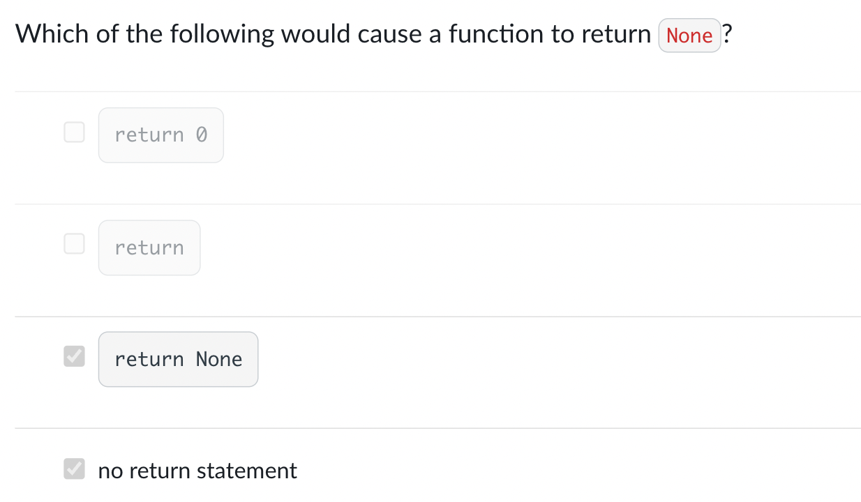This screenshot has height=502, width=861.
Task: Check the checkbox beside return 0
Action: tap(74, 132)
